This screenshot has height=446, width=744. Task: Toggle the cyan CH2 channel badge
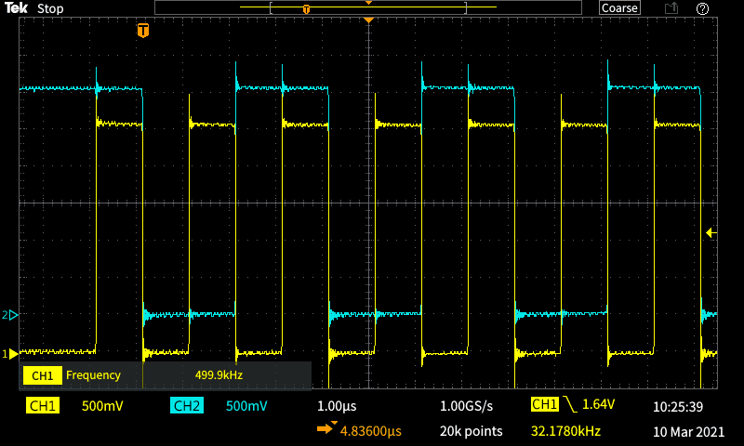coord(187,406)
